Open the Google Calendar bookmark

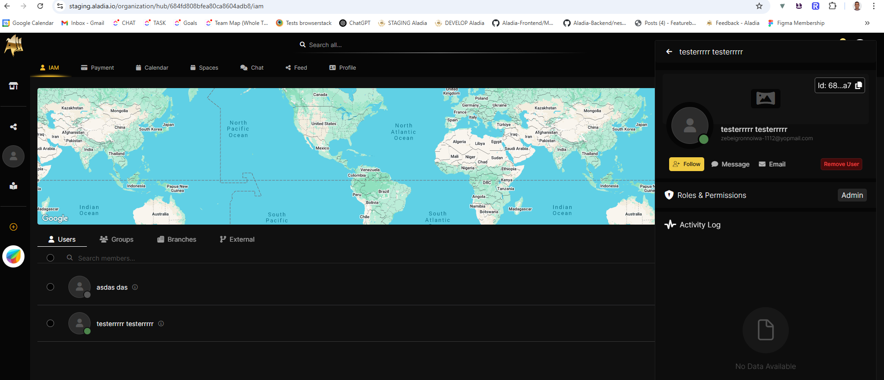pyautogui.click(x=28, y=23)
